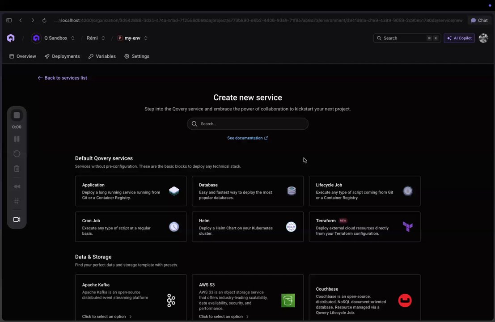
Task: Click the Data & Storage heading
Action: 93,257
